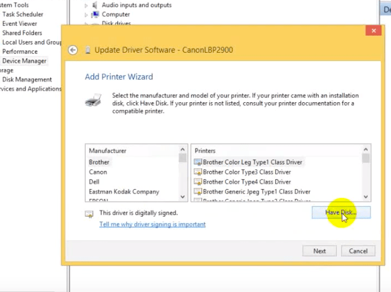Screen dimensions: 391x292
Task: Select Canon in Manufacturer list
Action: [98, 172]
